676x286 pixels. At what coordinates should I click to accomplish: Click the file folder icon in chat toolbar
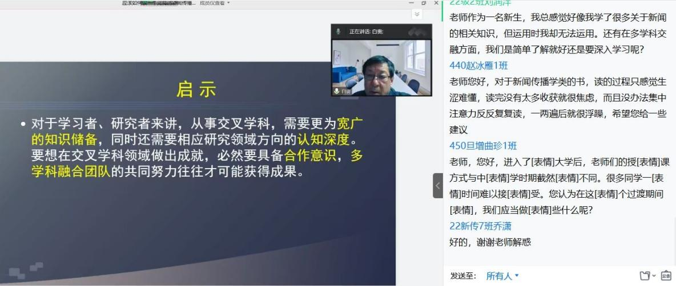click(645, 276)
